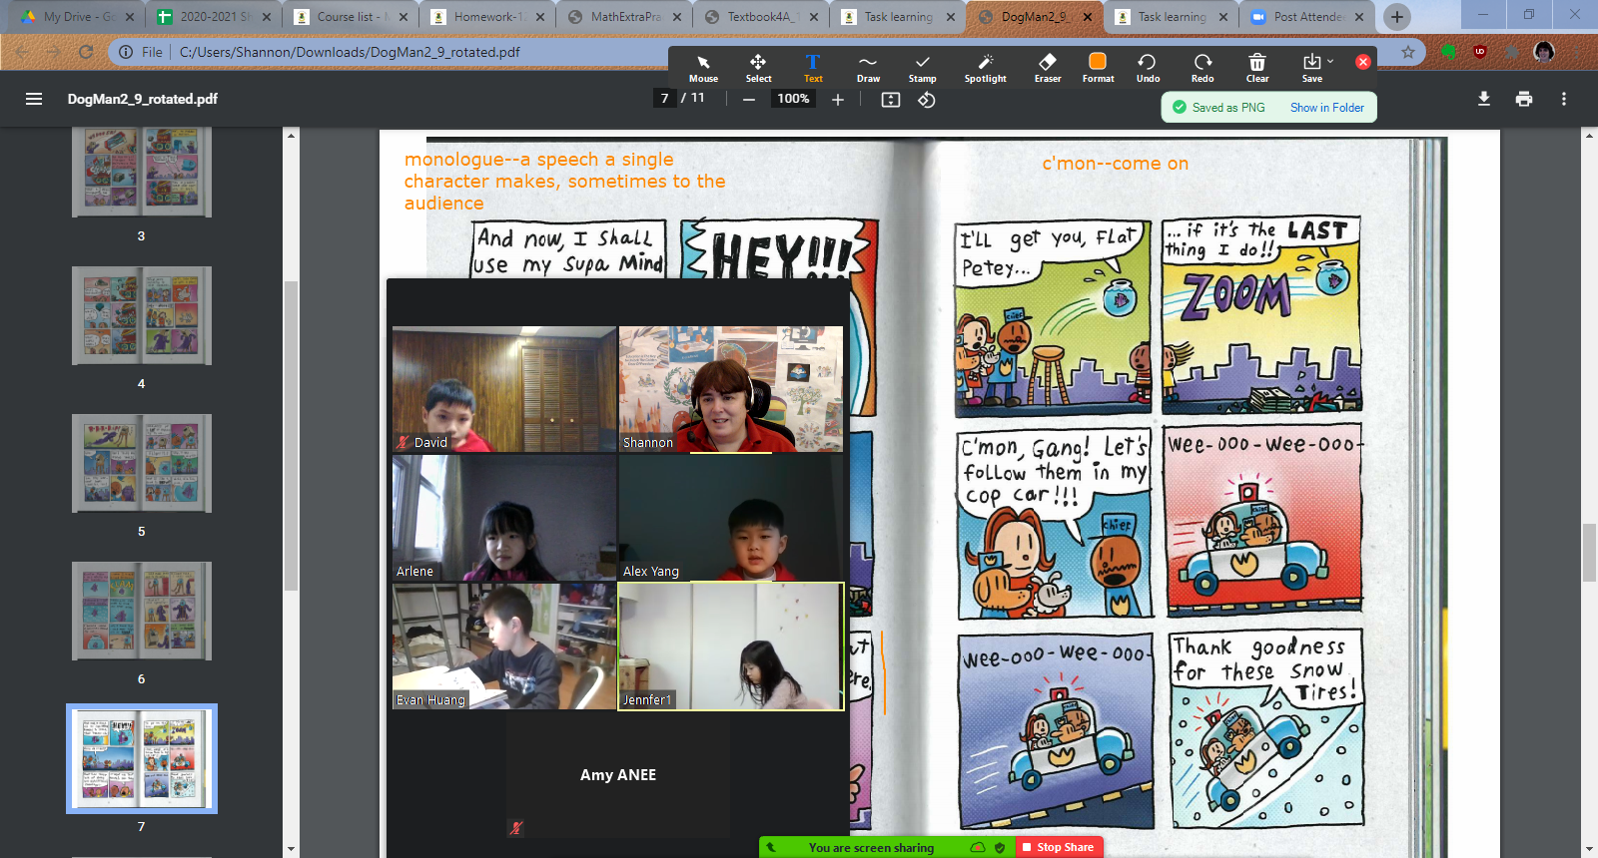Open the Evernote extension
The width and height of the screenshot is (1598, 858).
pos(1448,52)
